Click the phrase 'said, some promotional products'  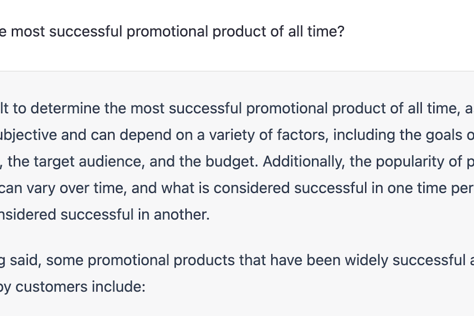[x=122, y=260]
